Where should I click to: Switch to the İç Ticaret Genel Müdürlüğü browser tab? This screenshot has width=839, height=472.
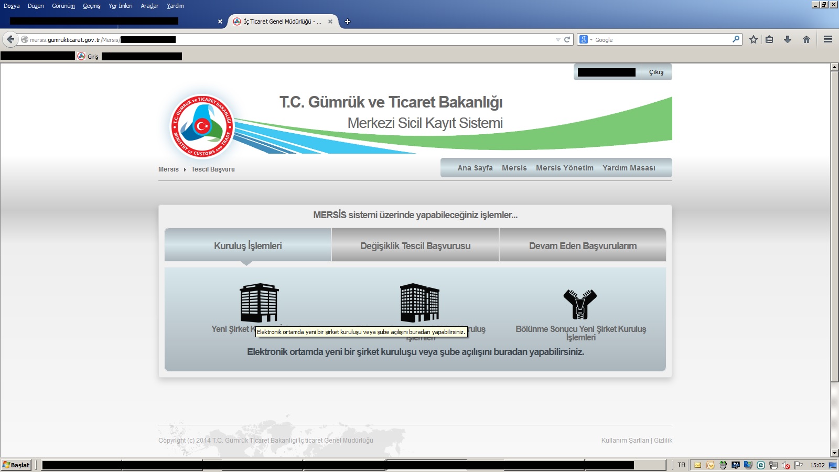282,22
